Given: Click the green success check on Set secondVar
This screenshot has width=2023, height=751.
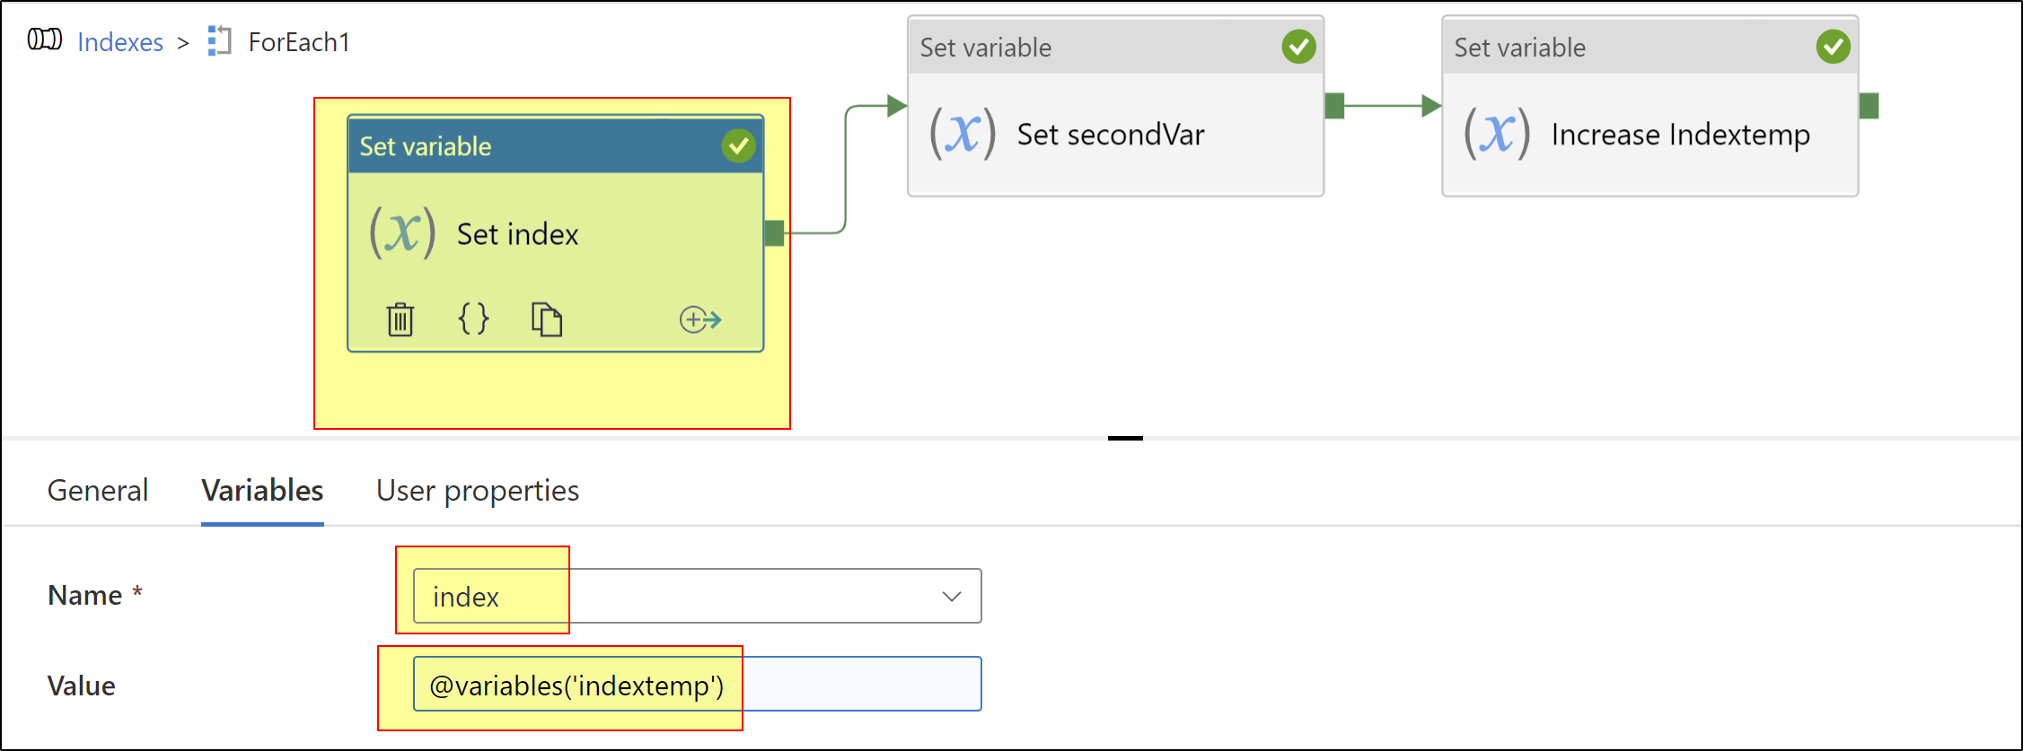Looking at the screenshot, I should click(1298, 47).
